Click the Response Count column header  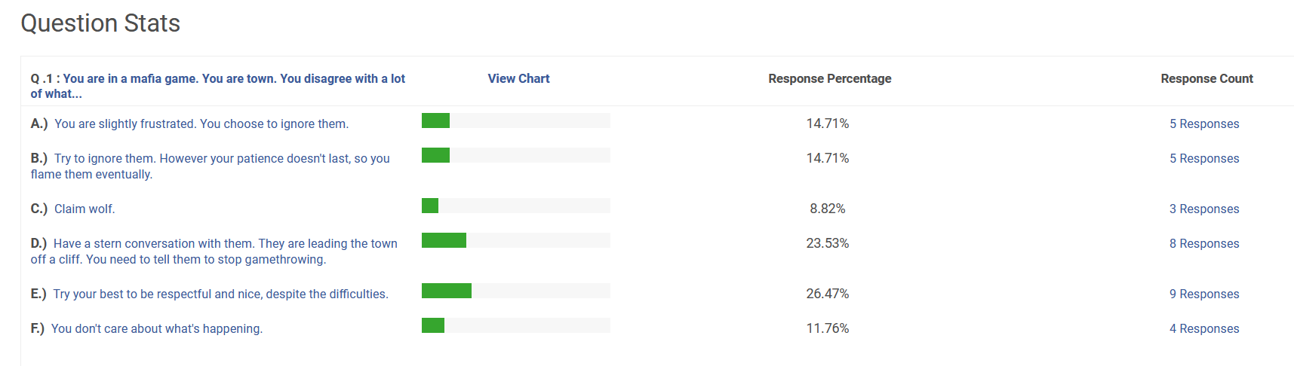tap(1206, 78)
